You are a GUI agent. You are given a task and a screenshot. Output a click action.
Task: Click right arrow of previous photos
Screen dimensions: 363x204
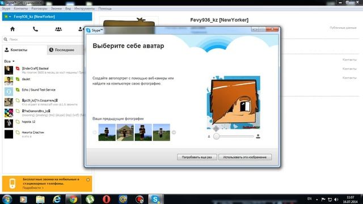(x=174, y=132)
